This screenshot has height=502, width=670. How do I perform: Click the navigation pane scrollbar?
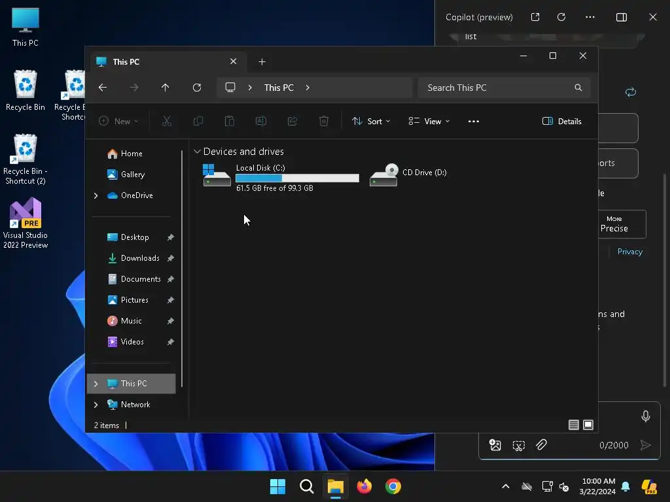pos(183,268)
